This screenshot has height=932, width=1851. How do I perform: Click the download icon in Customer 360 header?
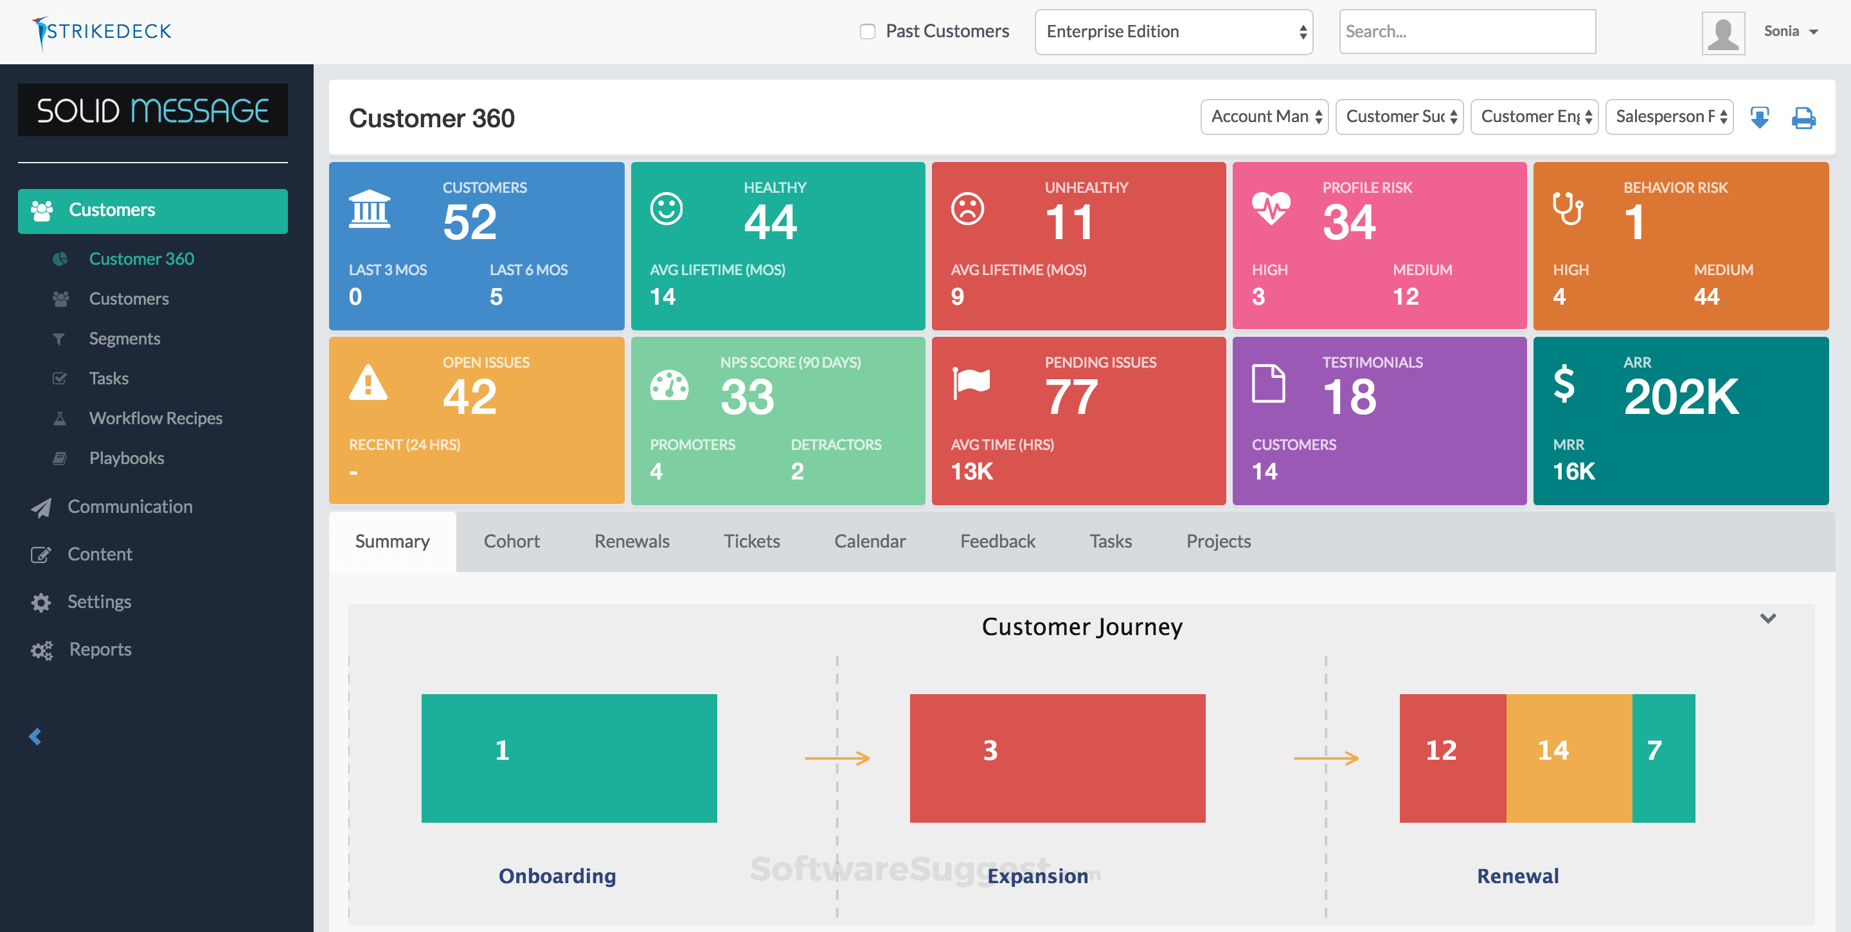coord(1759,117)
